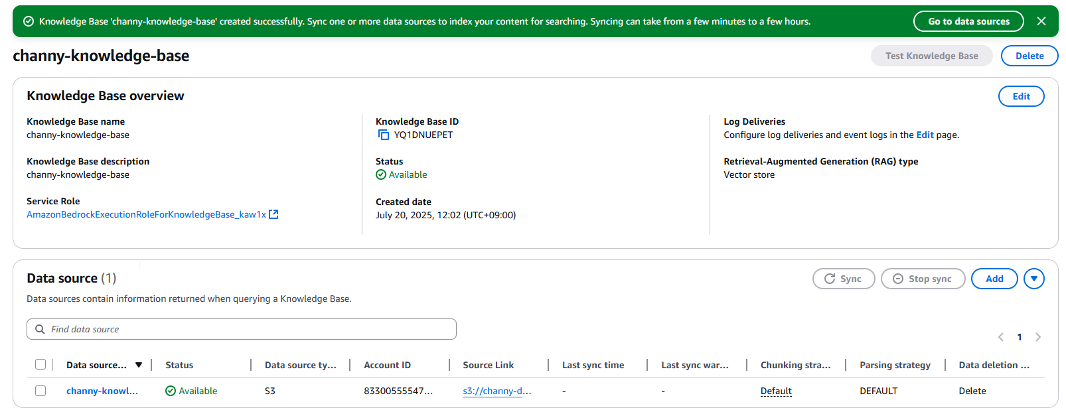Screen dimensions: 1066x412
Task: Go to previous page of data sources
Action: coord(1001,337)
